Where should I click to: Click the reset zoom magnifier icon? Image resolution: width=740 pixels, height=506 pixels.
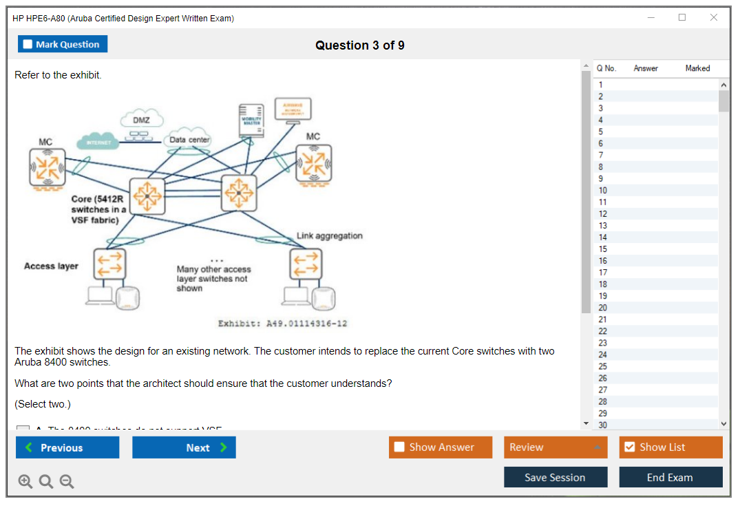[x=46, y=482]
